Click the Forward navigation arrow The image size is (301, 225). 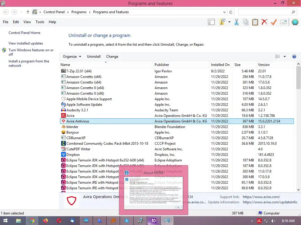[14, 12]
